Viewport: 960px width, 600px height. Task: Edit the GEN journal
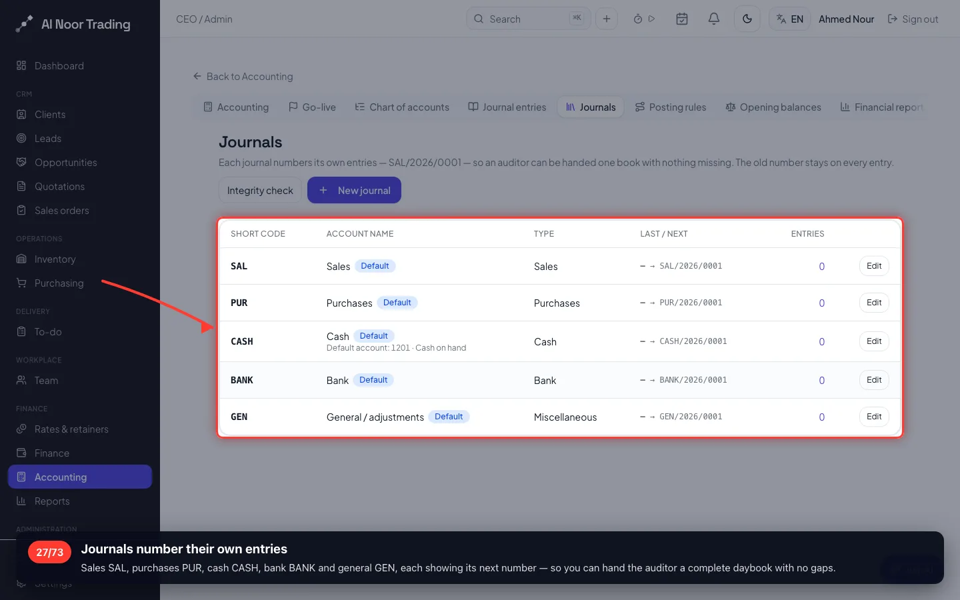(874, 417)
